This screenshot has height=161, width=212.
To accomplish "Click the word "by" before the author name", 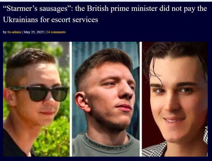I will (x=5, y=32).
